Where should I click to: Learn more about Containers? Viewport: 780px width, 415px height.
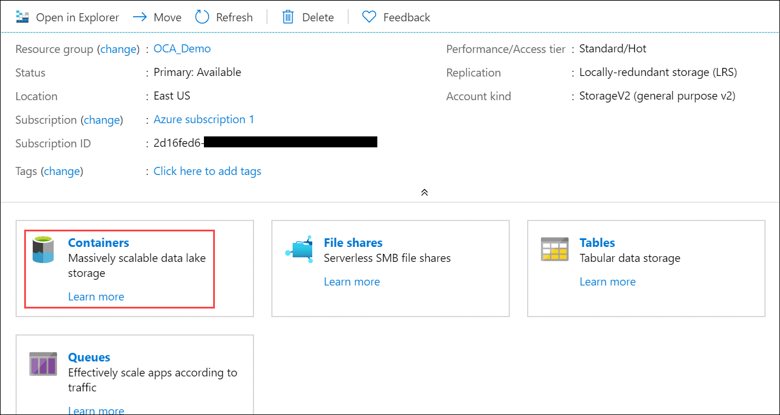click(x=96, y=297)
